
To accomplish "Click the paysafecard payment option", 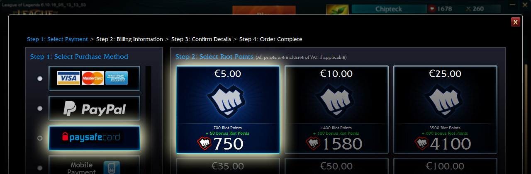I will point(94,138).
